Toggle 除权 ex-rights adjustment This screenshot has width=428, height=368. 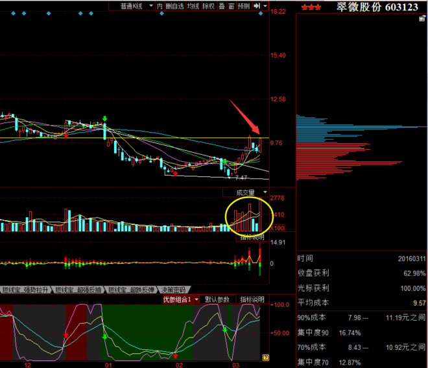[x=209, y=6]
